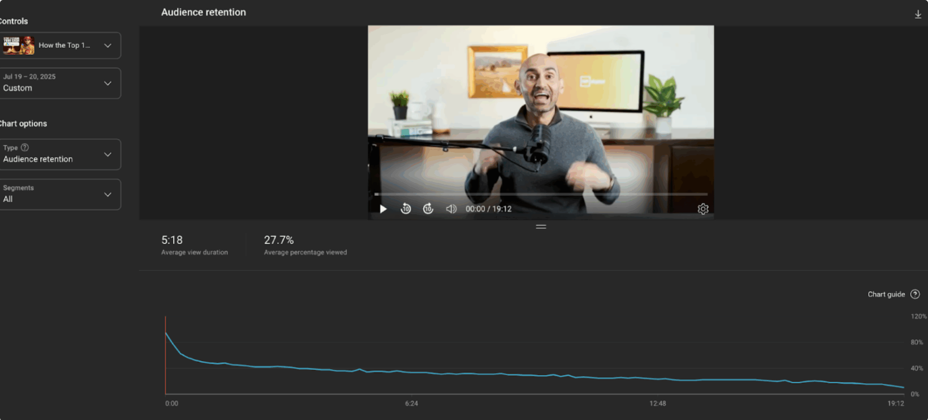Open the Custom date range dropdown

pos(108,83)
